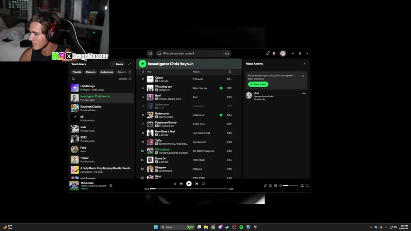Screen dimensions: 411x231
Task: Expand Your Library to full view
Action: 129,64
